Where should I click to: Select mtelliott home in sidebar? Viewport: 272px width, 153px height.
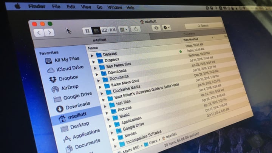[x=73, y=116]
